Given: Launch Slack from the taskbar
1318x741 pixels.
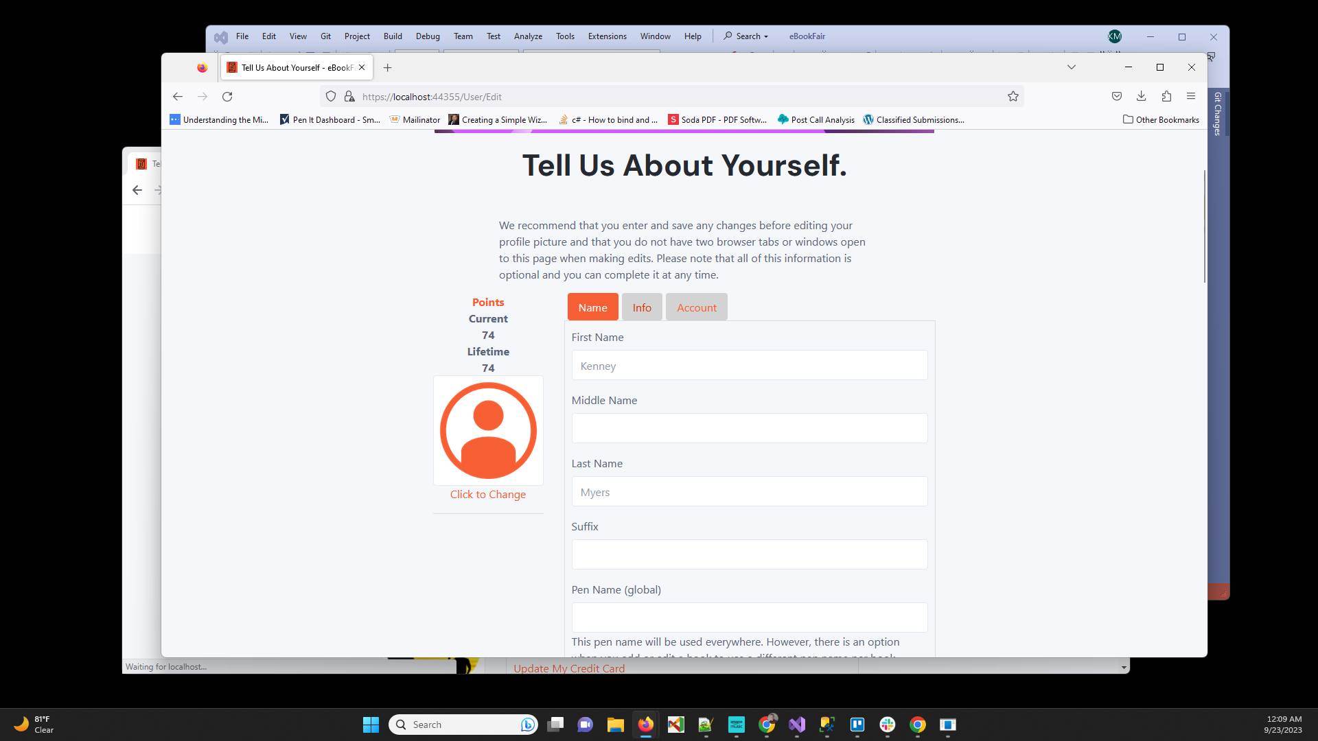Looking at the screenshot, I should tap(888, 725).
